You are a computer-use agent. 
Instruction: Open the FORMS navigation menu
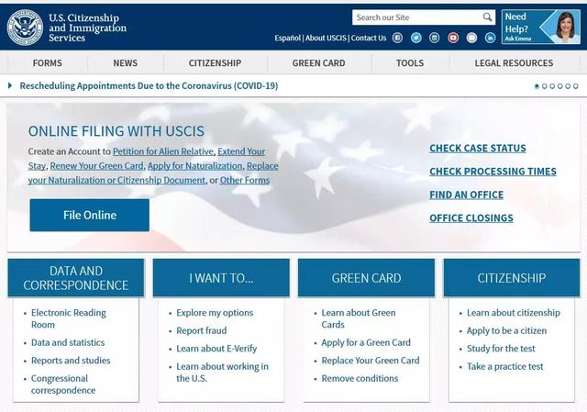(x=47, y=63)
